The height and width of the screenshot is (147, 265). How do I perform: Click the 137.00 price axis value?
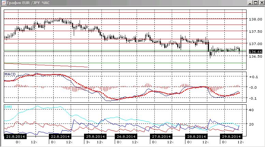[255, 44]
